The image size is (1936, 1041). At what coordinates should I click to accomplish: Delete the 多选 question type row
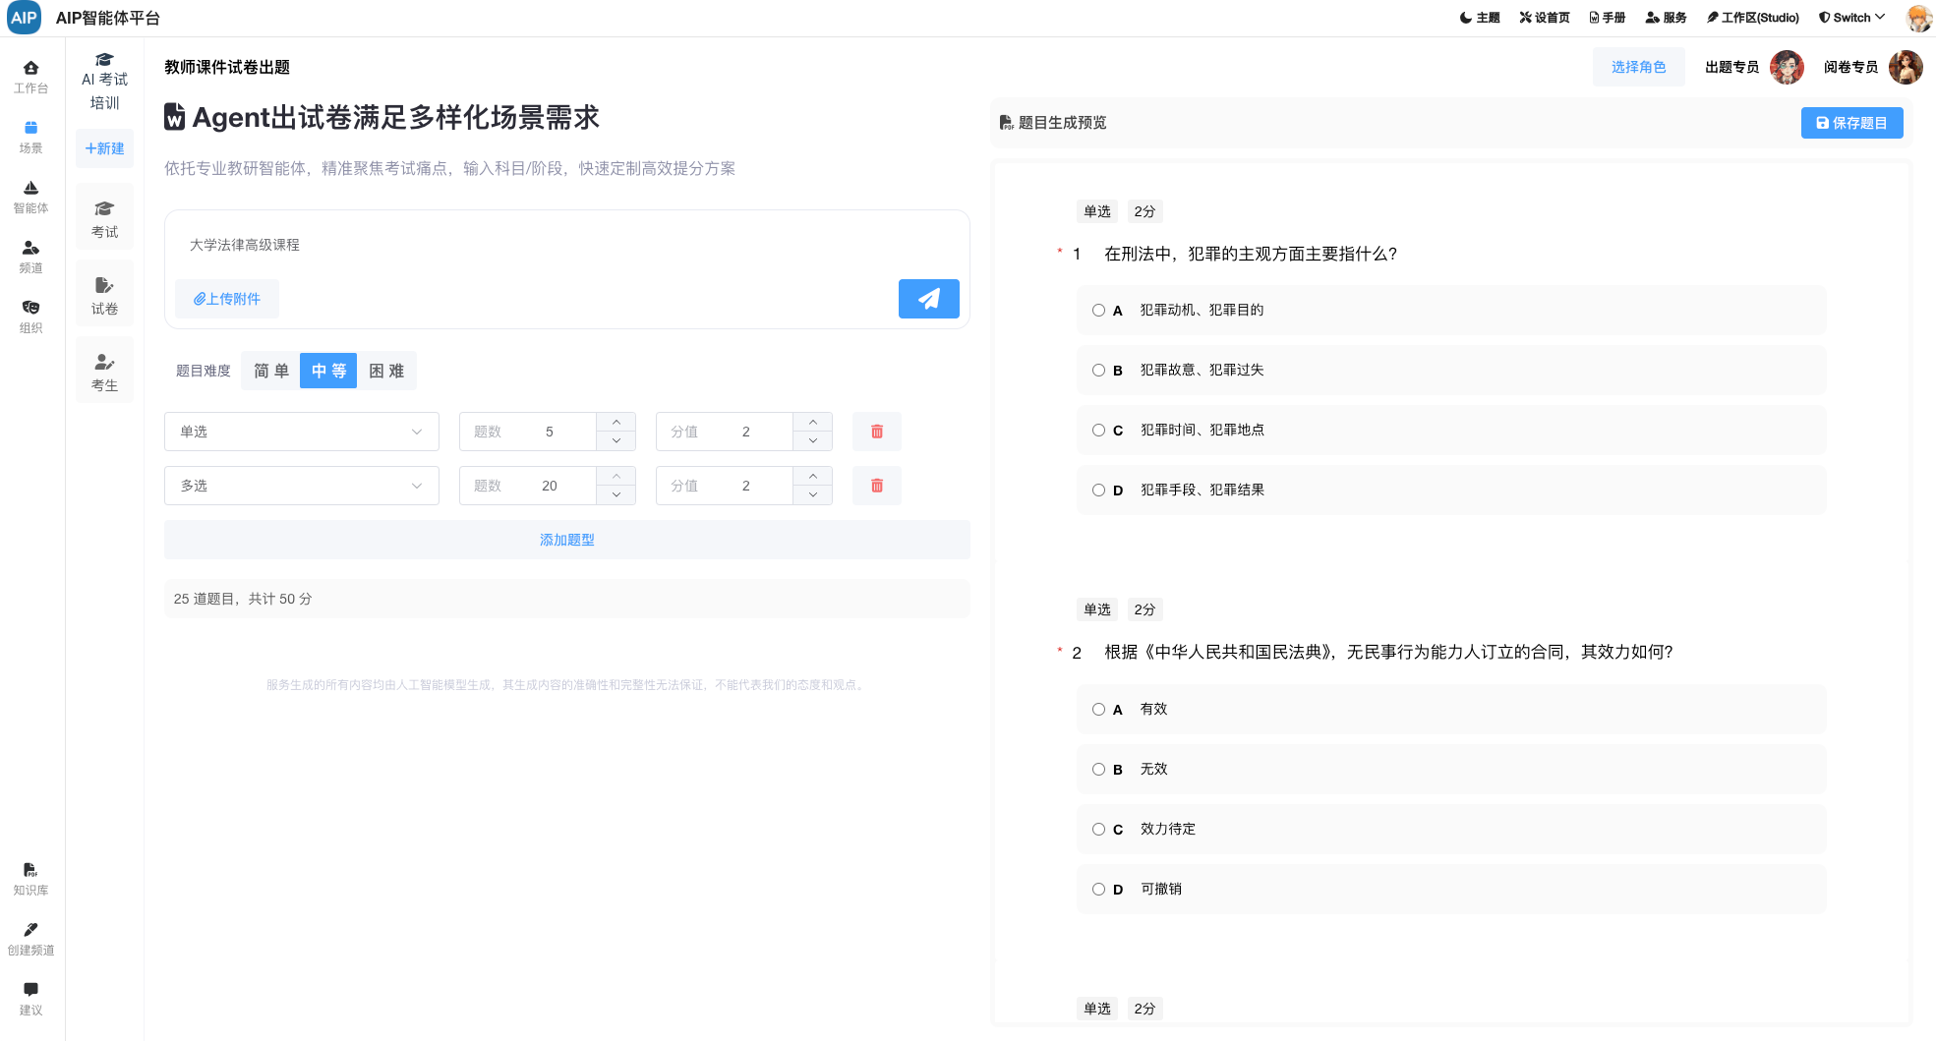pyautogui.click(x=876, y=486)
